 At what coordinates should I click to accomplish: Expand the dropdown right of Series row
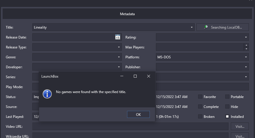click(246, 77)
